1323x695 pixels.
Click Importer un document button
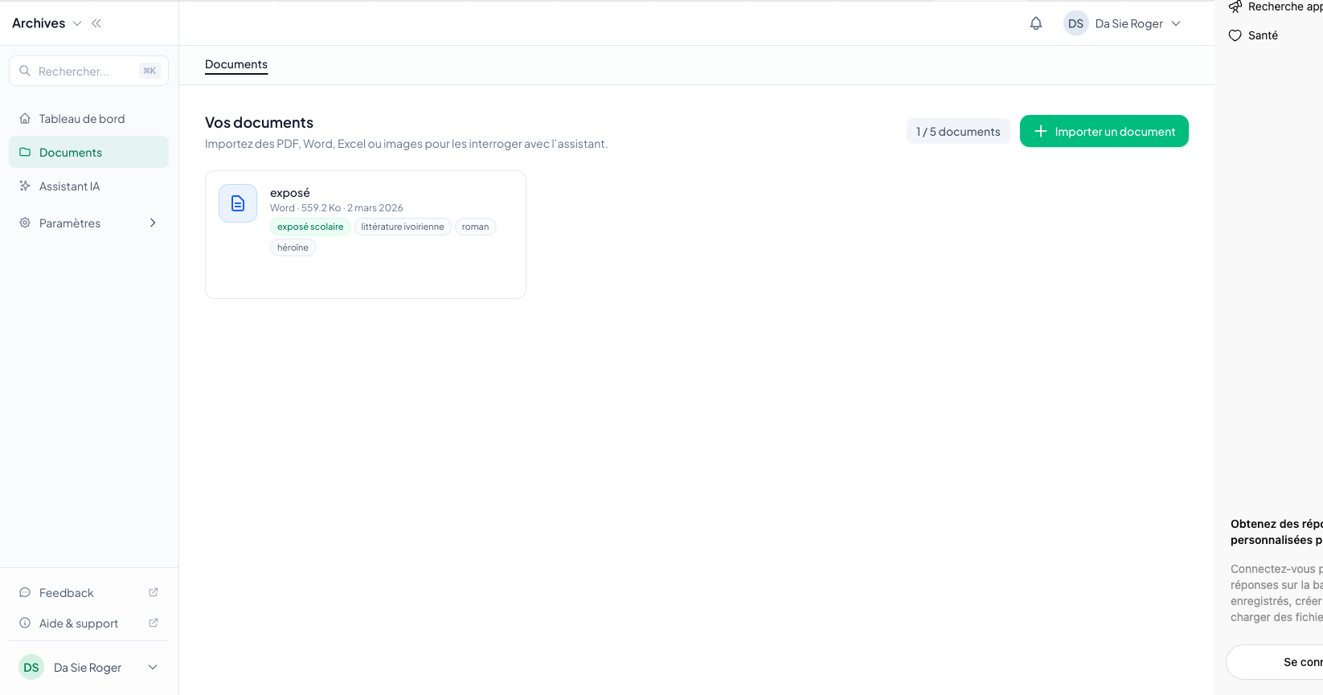pyautogui.click(x=1104, y=131)
